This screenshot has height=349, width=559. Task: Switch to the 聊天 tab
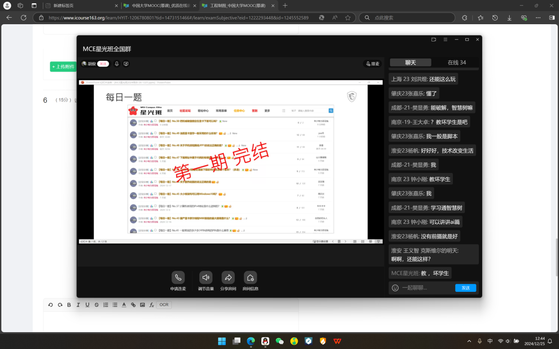(x=410, y=62)
